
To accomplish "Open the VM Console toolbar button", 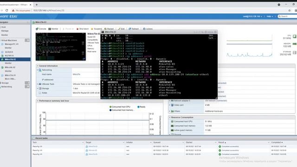I will (41, 29).
